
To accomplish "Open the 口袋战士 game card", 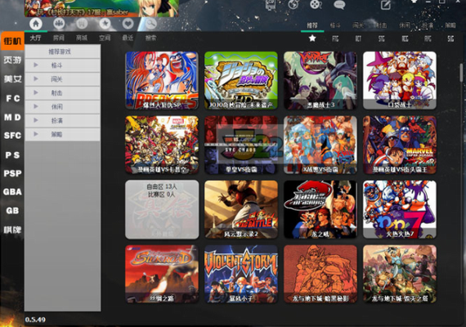I will tap(400, 81).
